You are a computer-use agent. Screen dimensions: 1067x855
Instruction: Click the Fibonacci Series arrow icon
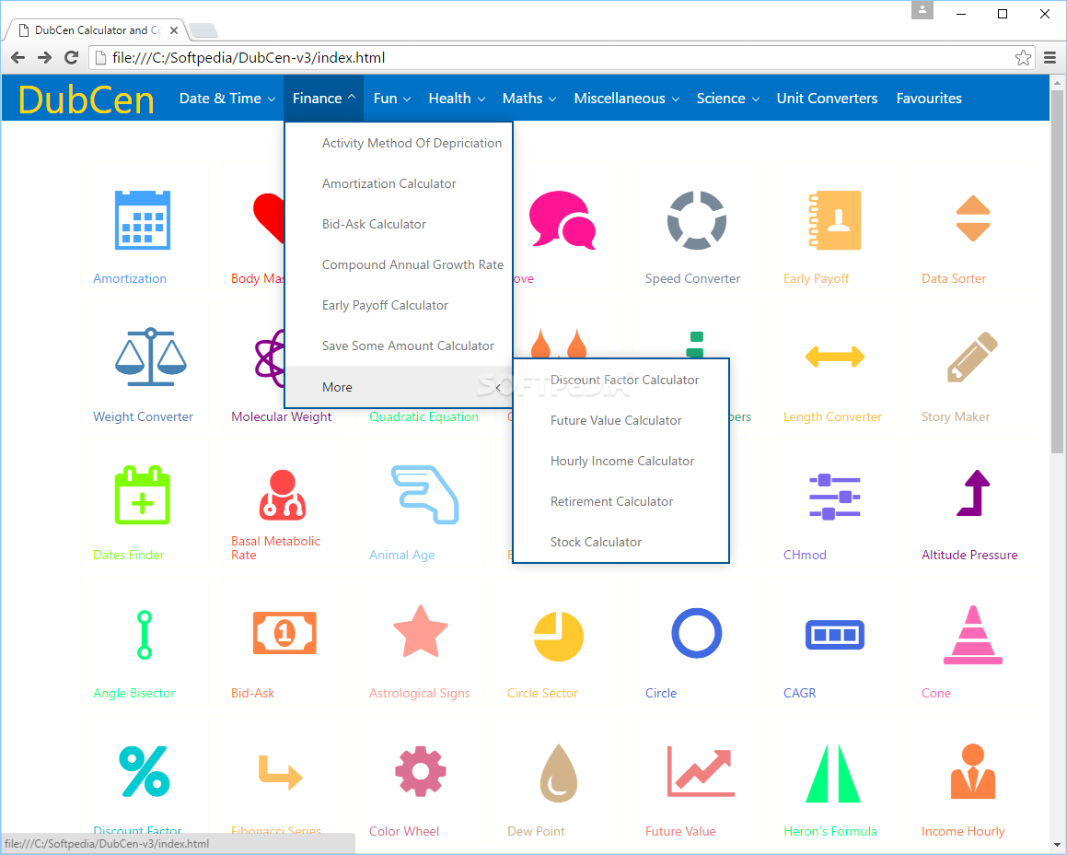pos(281,773)
